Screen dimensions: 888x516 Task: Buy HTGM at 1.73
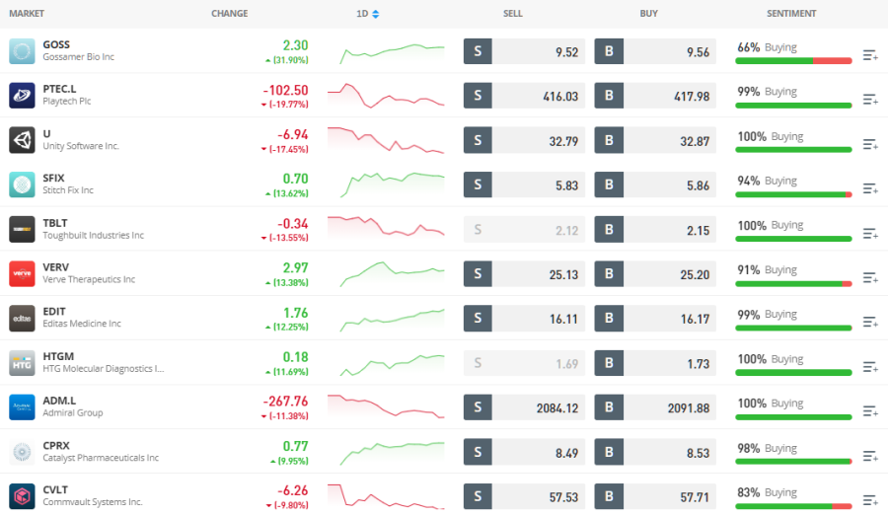point(655,363)
